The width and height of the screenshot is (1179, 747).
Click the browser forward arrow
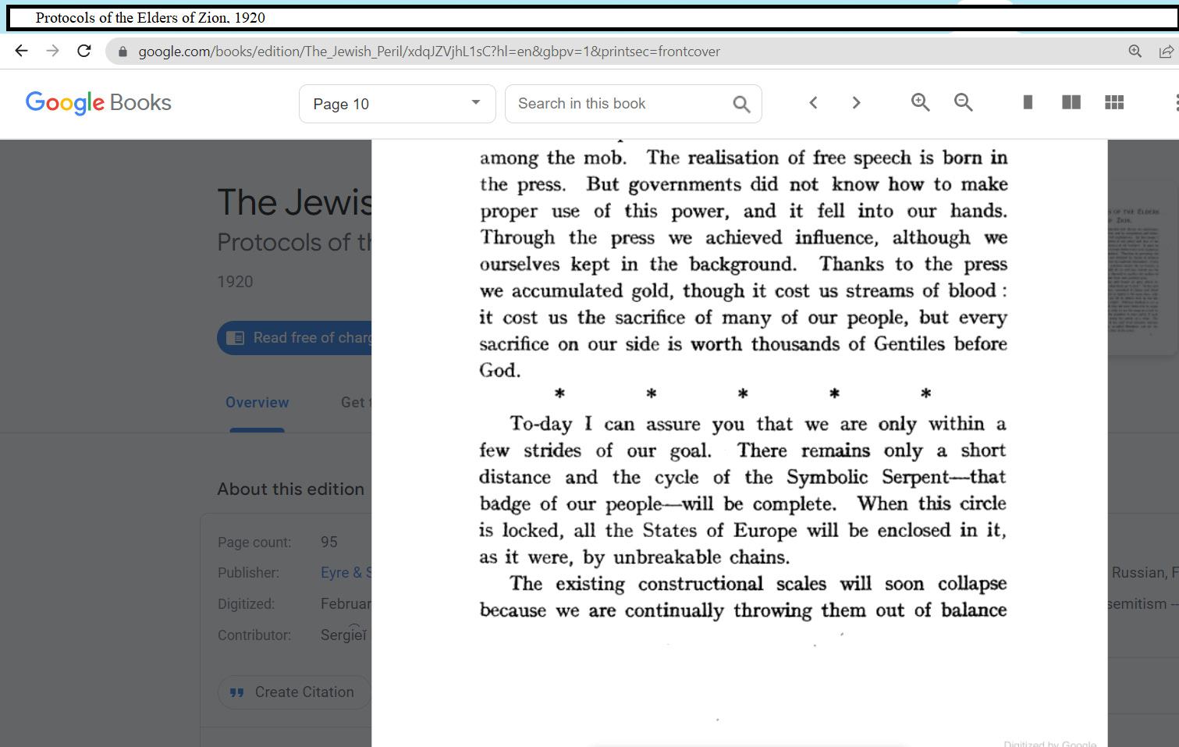pyautogui.click(x=52, y=52)
